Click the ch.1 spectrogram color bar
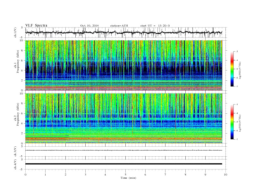The image size is (254, 196). (x=232, y=69)
